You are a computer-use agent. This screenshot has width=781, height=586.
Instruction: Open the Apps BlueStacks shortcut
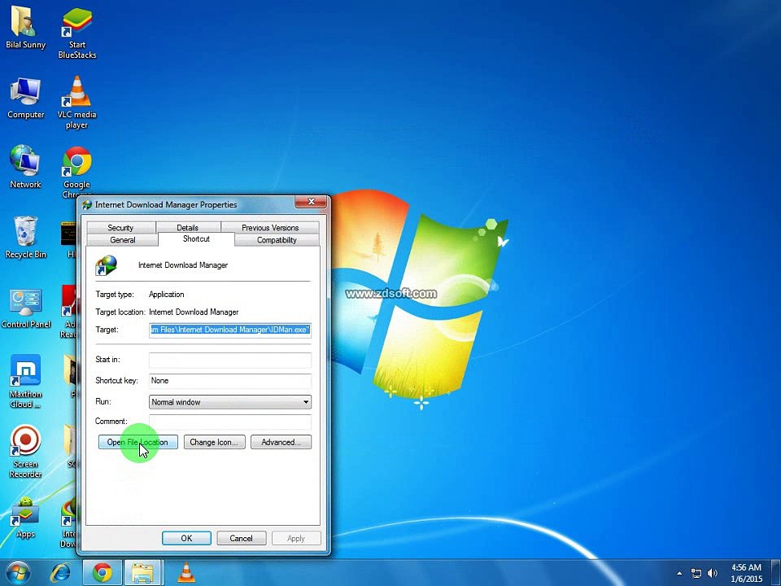[25, 518]
